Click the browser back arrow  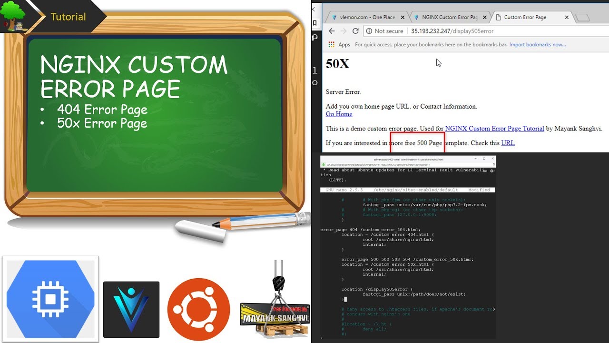(x=332, y=31)
